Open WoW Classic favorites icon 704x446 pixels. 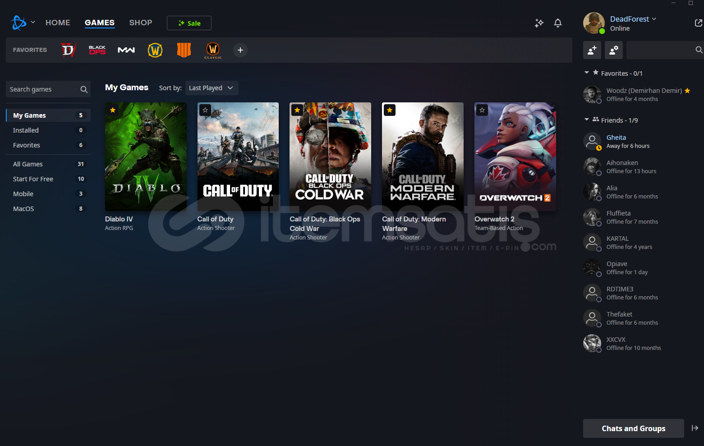[x=213, y=51]
